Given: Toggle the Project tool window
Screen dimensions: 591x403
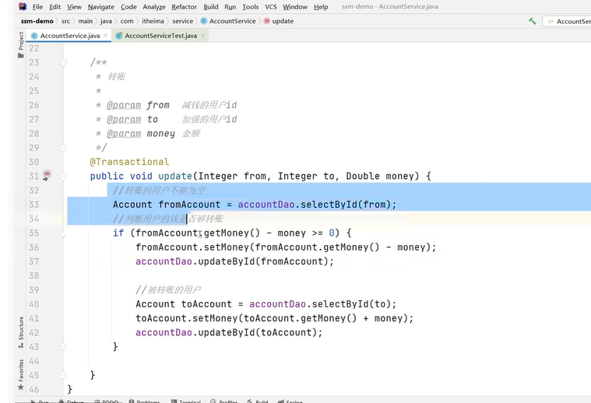Looking at the screenshot, I should point(21,44).
